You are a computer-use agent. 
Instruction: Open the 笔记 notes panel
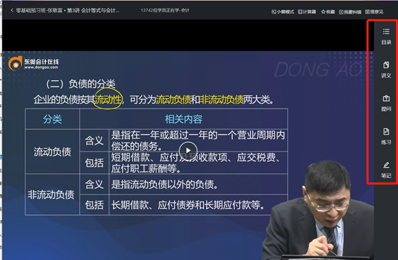coord(386,169)
